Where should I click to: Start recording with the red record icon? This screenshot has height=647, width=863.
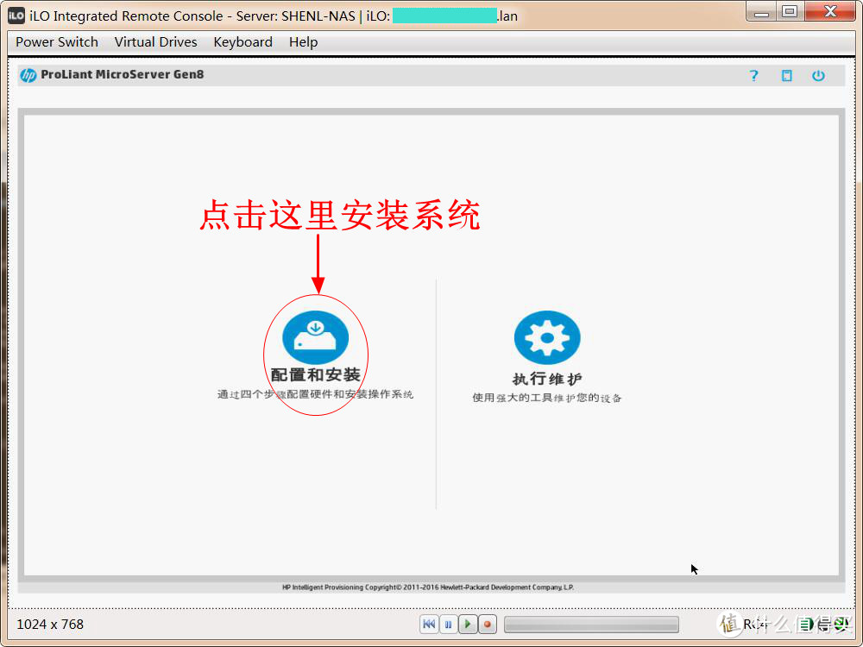point(487,624)
